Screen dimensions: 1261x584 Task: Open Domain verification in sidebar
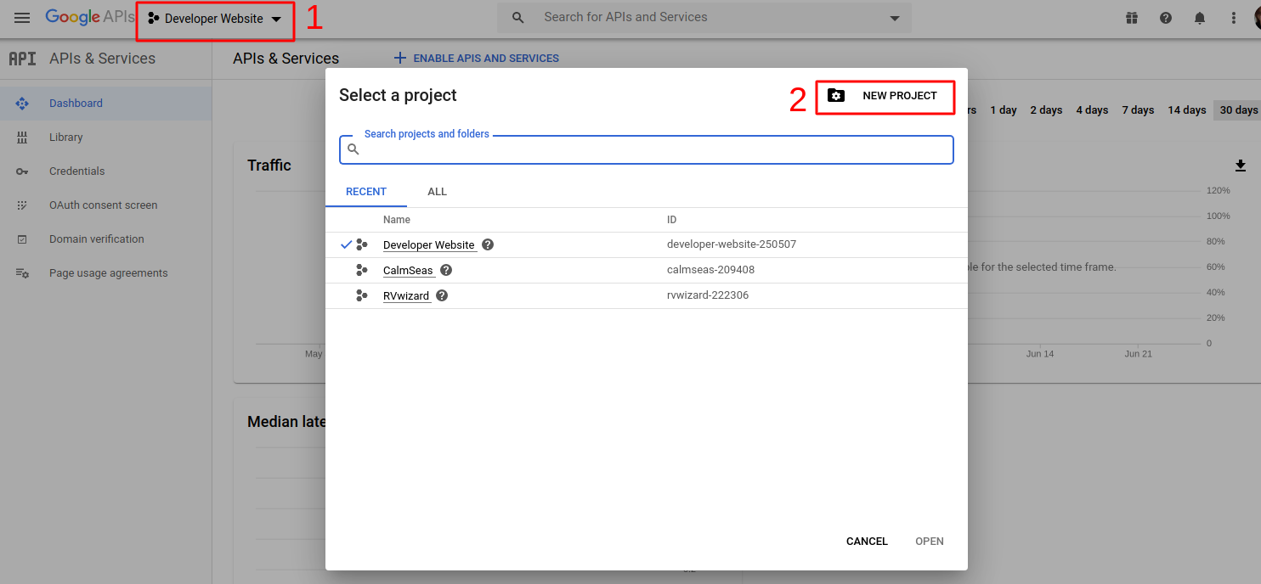click(96, 239)
